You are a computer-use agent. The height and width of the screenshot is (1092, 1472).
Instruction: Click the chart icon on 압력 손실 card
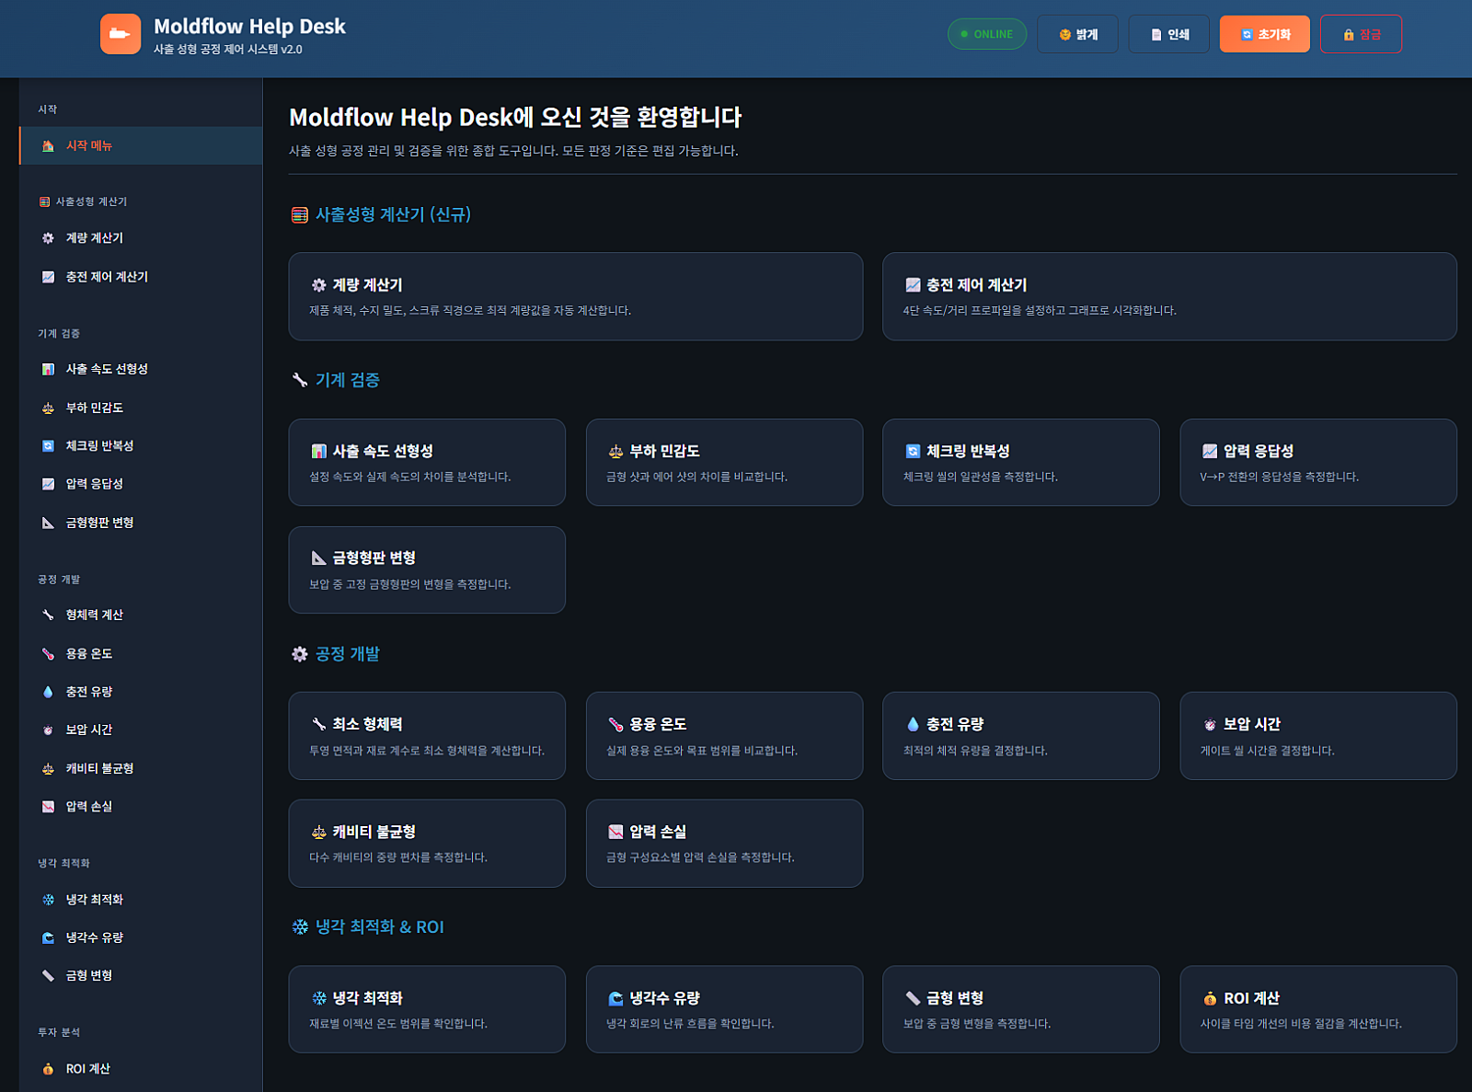pos(615,832)
